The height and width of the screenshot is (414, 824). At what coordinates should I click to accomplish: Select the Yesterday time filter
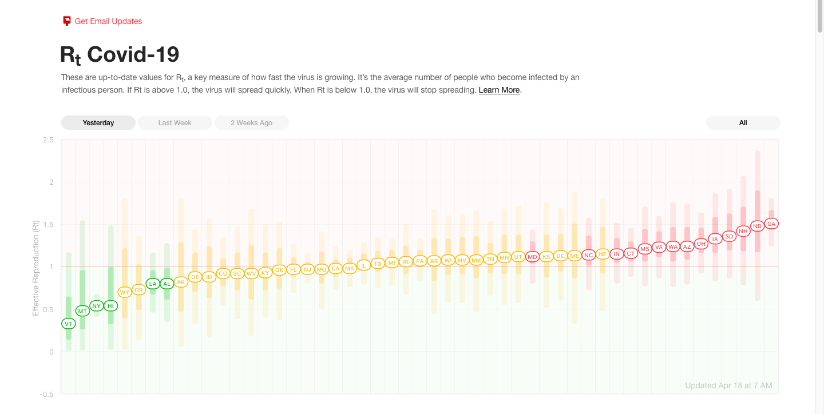[98, 123]
